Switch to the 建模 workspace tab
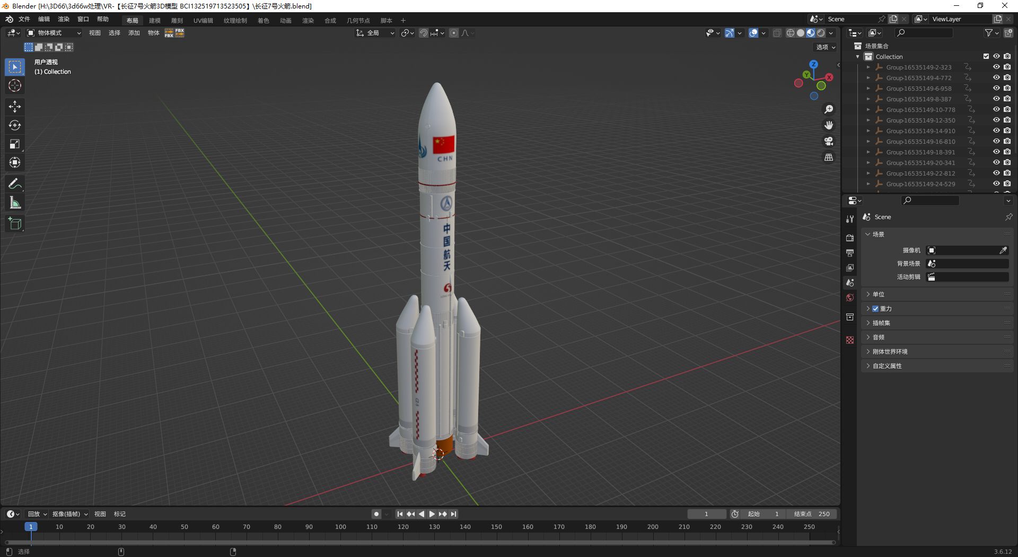Image resolution: width=1018 pixels, height=557 pixels. (x=155, y=21)
